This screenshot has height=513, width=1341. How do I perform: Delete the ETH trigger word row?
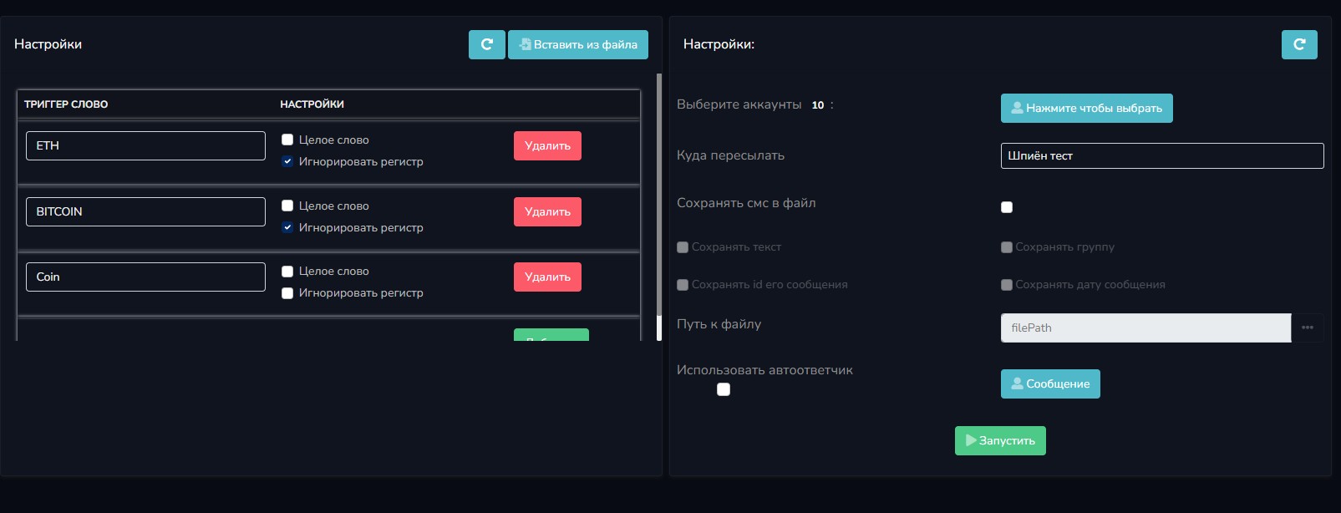click(x=547, y=145)
